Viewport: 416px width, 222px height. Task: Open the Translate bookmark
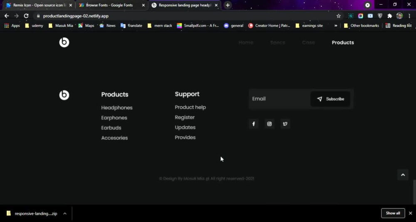pyautogui.click(x=131, y=26)
